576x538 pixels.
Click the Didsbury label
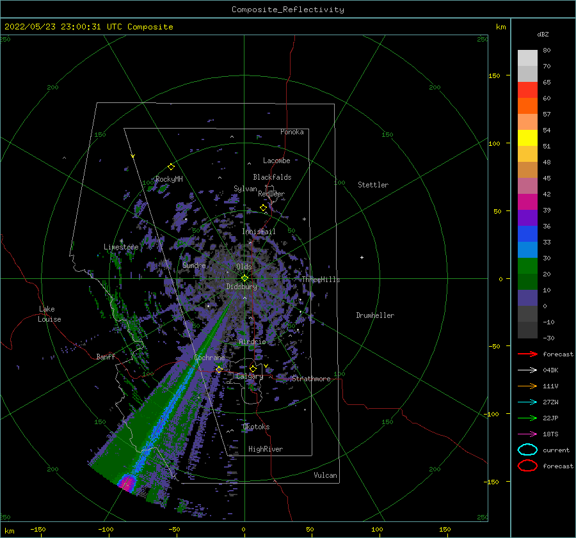pyautogui.click(x=241, y=287)
